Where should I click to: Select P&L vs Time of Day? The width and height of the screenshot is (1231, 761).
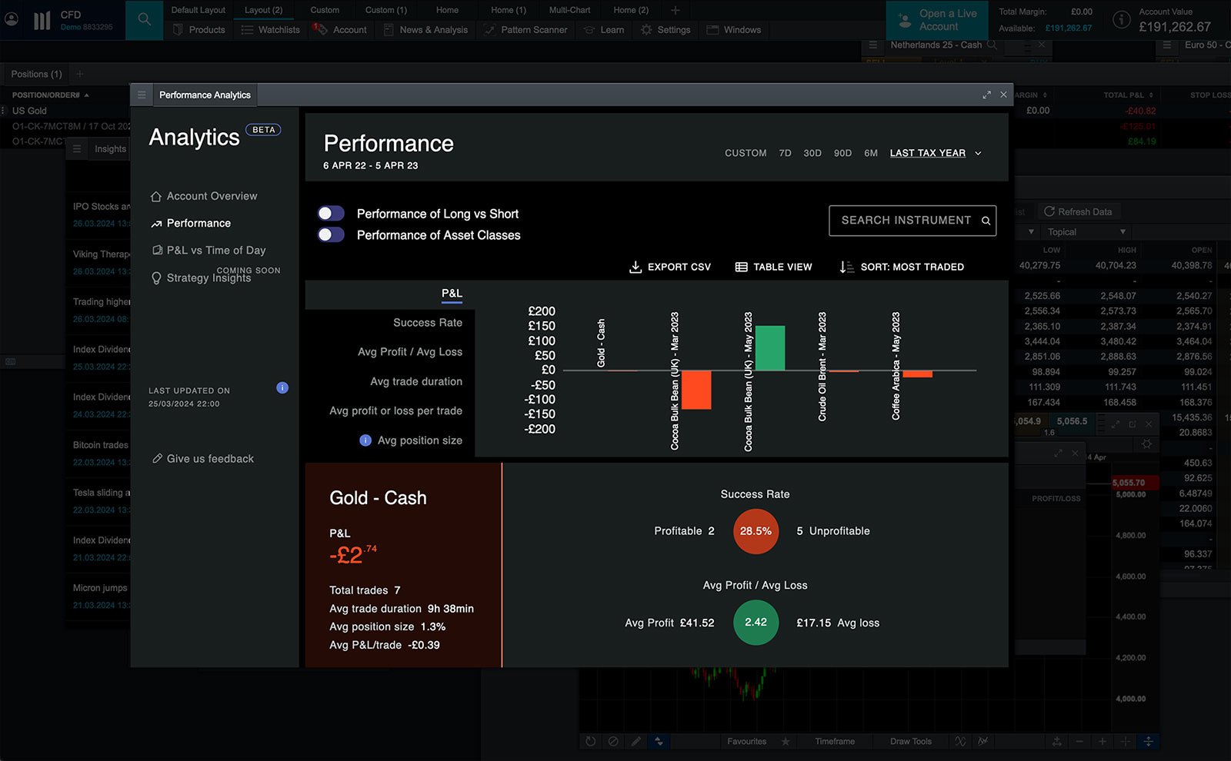click(x=215, y=251)
